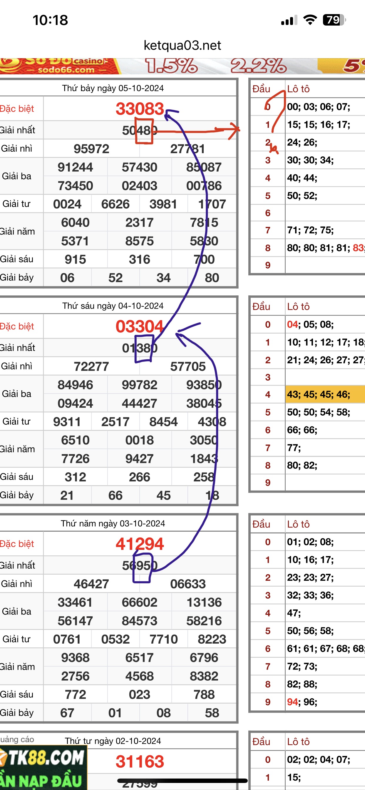
Task: Select special prize number 41294
Action: pos(140,544)
